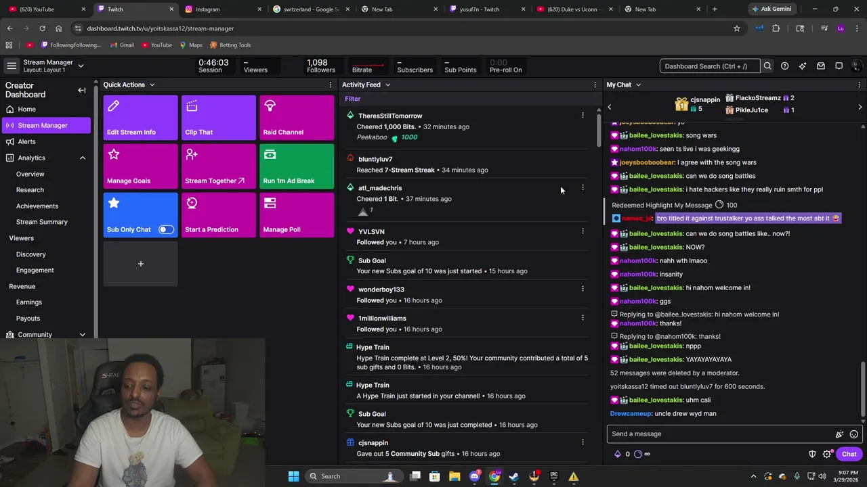867x487 pixels.
Task: Collapse the Analytics section in sidebar
Action: pyautogui.click(x=83, y=158)
